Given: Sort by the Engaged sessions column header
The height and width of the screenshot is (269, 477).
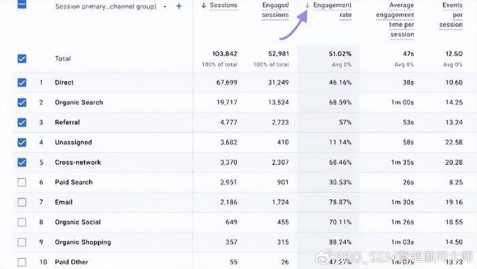Looking at the screenshot, I should click(x=275, y=10).
